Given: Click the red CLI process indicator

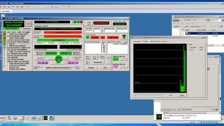Looking at the screenshot, I should [x=103, y=37].
